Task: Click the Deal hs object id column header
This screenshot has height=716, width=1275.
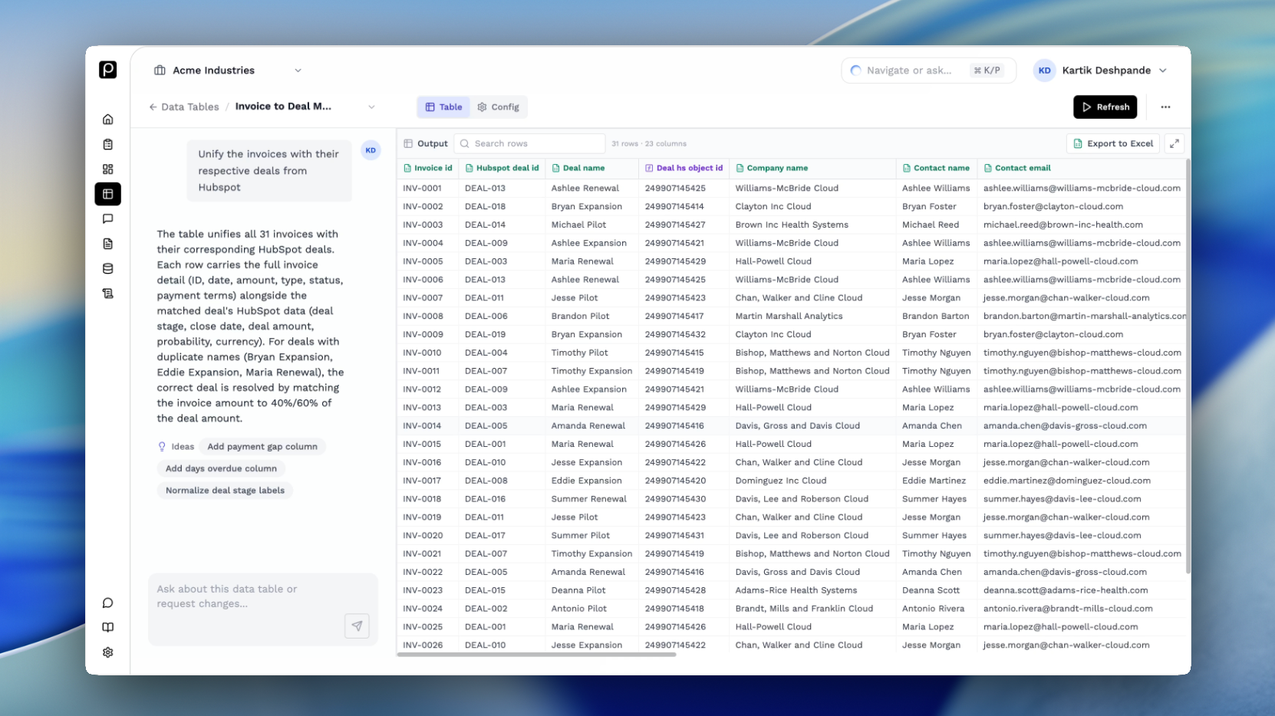Action: pyautogui.click(x=684, y=168)
